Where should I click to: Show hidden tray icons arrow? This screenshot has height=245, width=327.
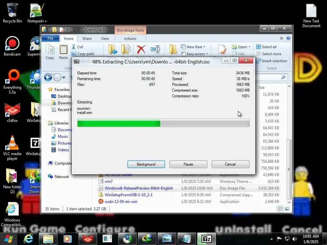(271, 239)
